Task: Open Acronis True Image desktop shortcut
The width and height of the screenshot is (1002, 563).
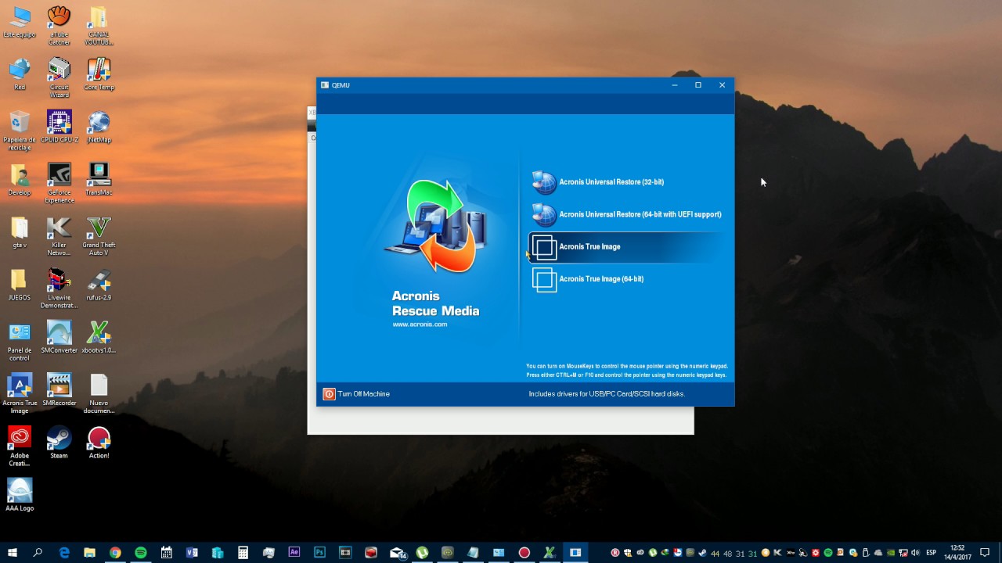Action: coord(20,393)
